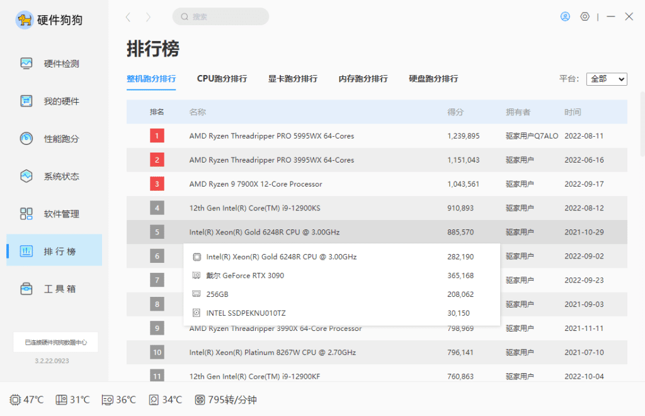The height and width of the screenshot is (416, 645).
Task: Click the date 2022-09-17
Action: 584,184
